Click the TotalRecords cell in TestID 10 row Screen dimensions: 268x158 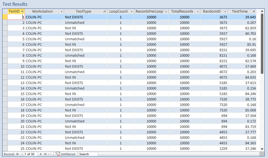tap(184, 67)
